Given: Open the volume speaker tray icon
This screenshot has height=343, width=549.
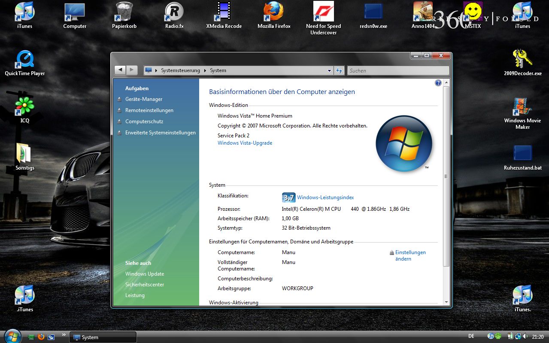Looking at the screenshot, I should (525, 337).
